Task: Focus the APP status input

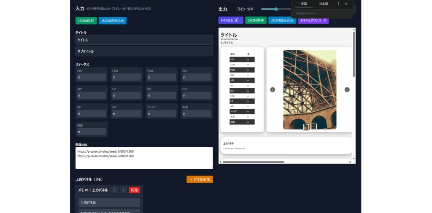Action: tap(92, 95)
